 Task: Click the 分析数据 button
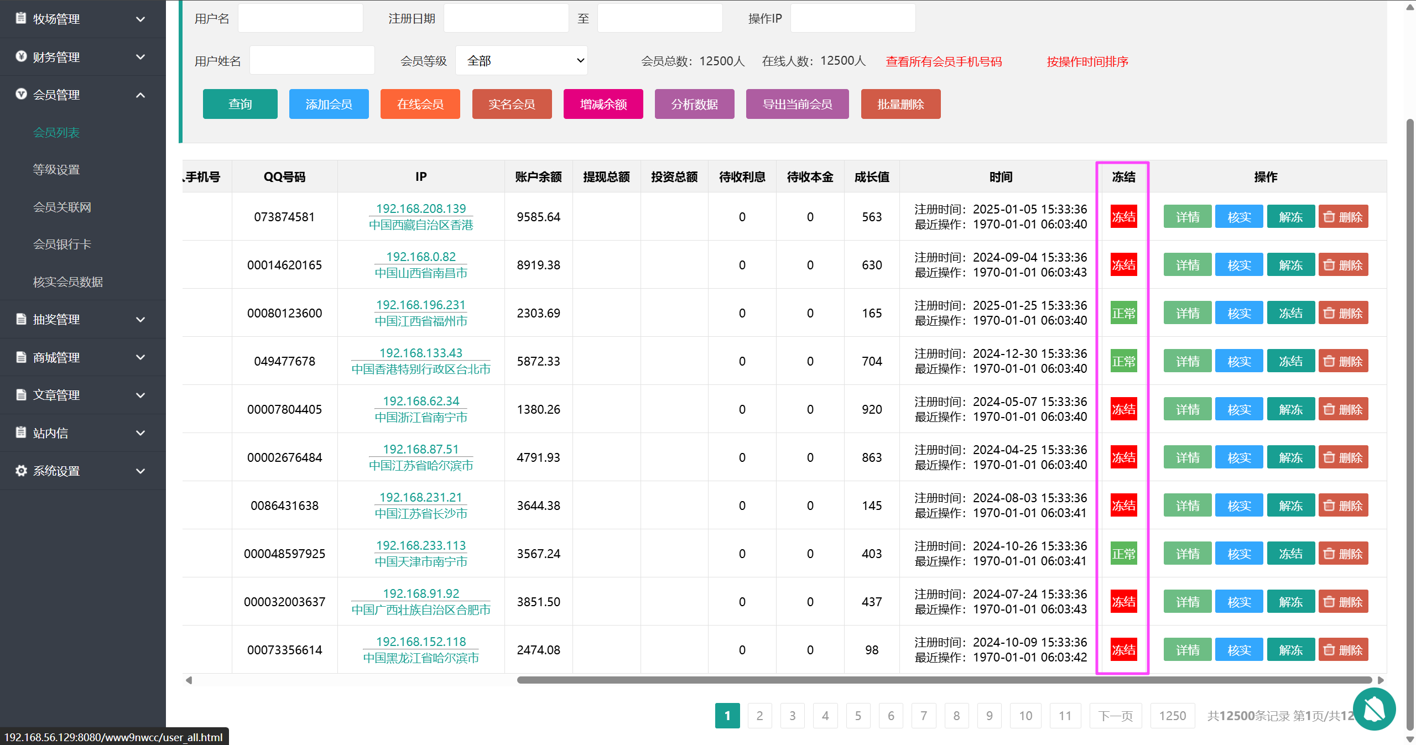[x=695, y=104]
